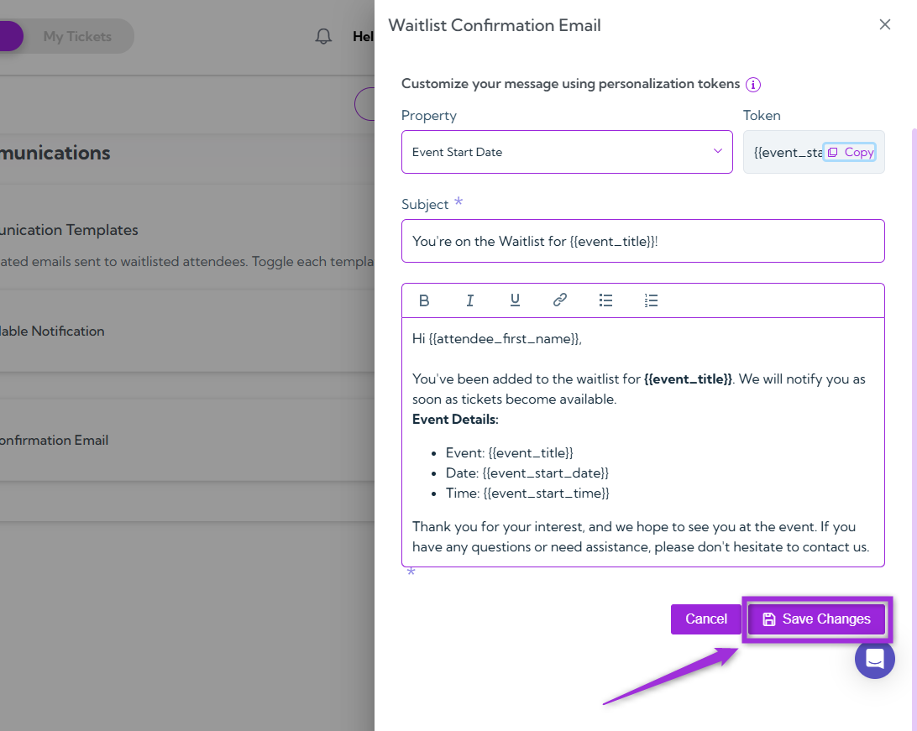This screenshot has width=917, height=731.
Task: Open the Property dropdown showing Event Start Date
Action: 567,152
